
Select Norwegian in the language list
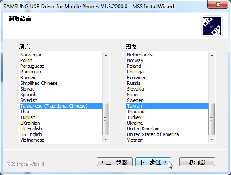coord(61,55)
